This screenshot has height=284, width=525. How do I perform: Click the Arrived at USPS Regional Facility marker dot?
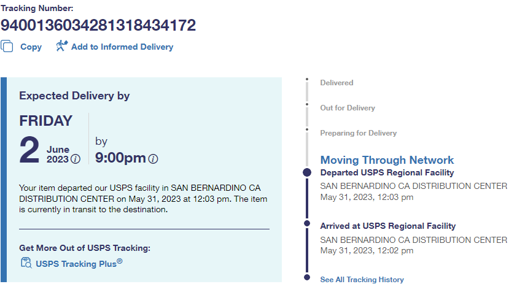click(307, 226)
